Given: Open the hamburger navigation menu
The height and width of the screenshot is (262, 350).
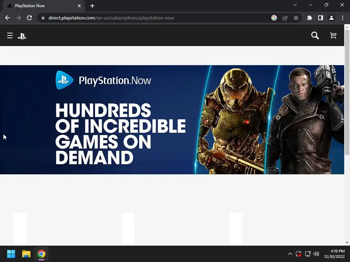Looking at the screenshot, I should click(x=10, y=35).
